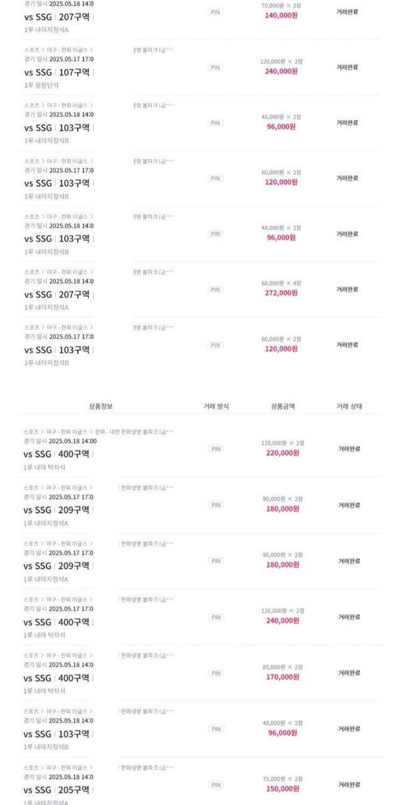This screenshot has height=805, width=402.
Task: Click 거래완료 status in the 272,000원 row
Action: pyautogui.click(x=347, y=289)
